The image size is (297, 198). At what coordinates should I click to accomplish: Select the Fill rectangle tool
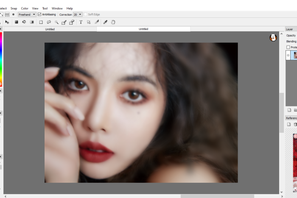click(17, 22)
